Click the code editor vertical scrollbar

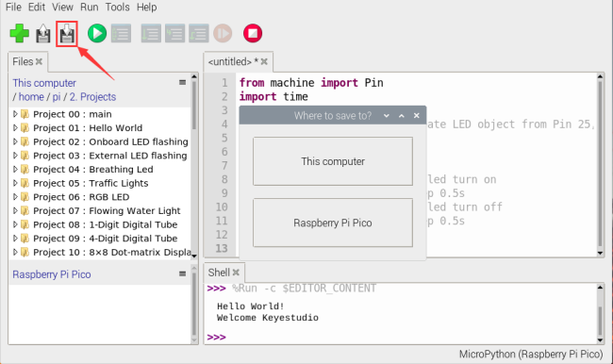click(x=600, y=165)
